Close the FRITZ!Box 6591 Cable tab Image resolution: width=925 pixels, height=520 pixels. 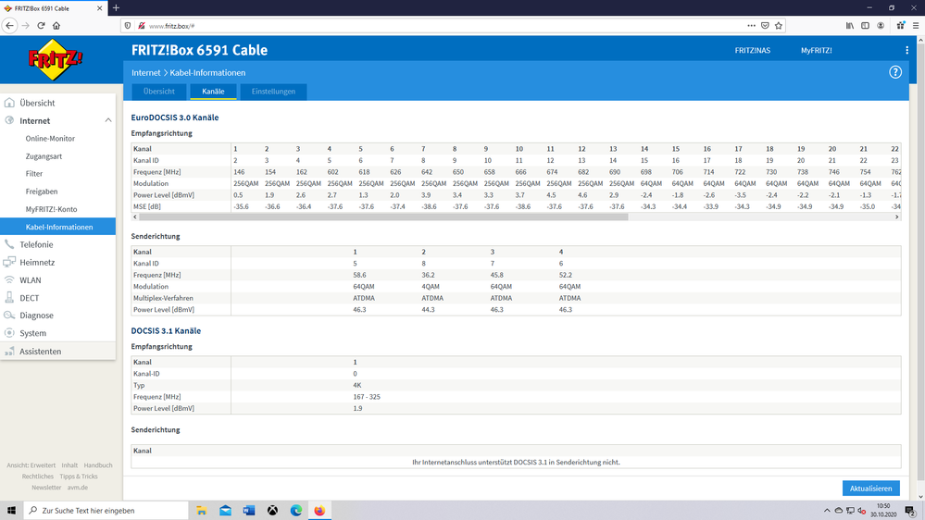click(x=99, y=8)
